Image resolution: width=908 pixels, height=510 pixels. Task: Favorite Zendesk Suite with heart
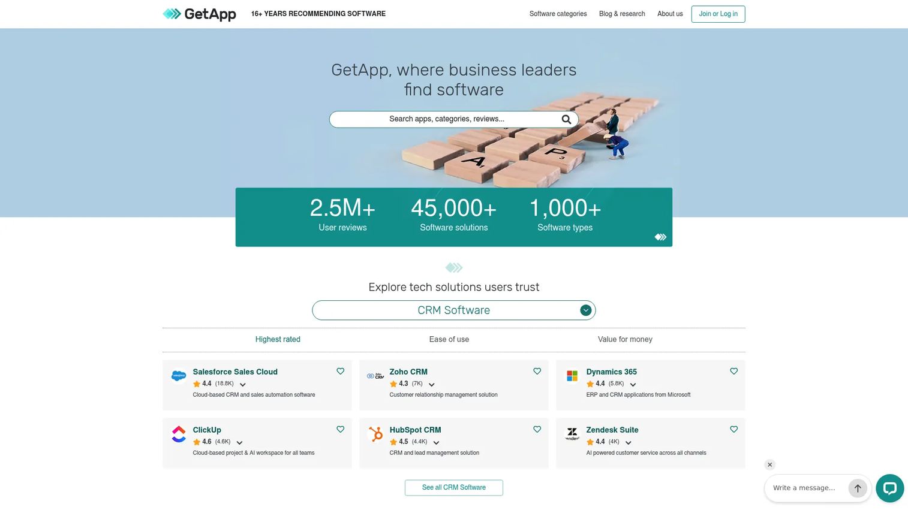coord(733,429)
